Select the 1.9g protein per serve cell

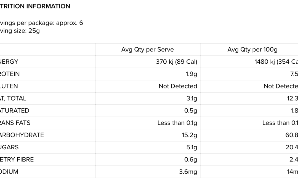point(191,74)
